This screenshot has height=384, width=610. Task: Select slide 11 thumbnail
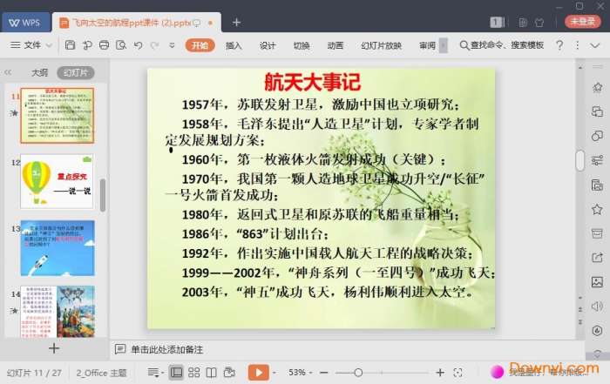click(58, 116)
